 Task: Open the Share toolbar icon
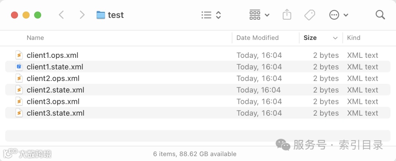click(287, 15)
